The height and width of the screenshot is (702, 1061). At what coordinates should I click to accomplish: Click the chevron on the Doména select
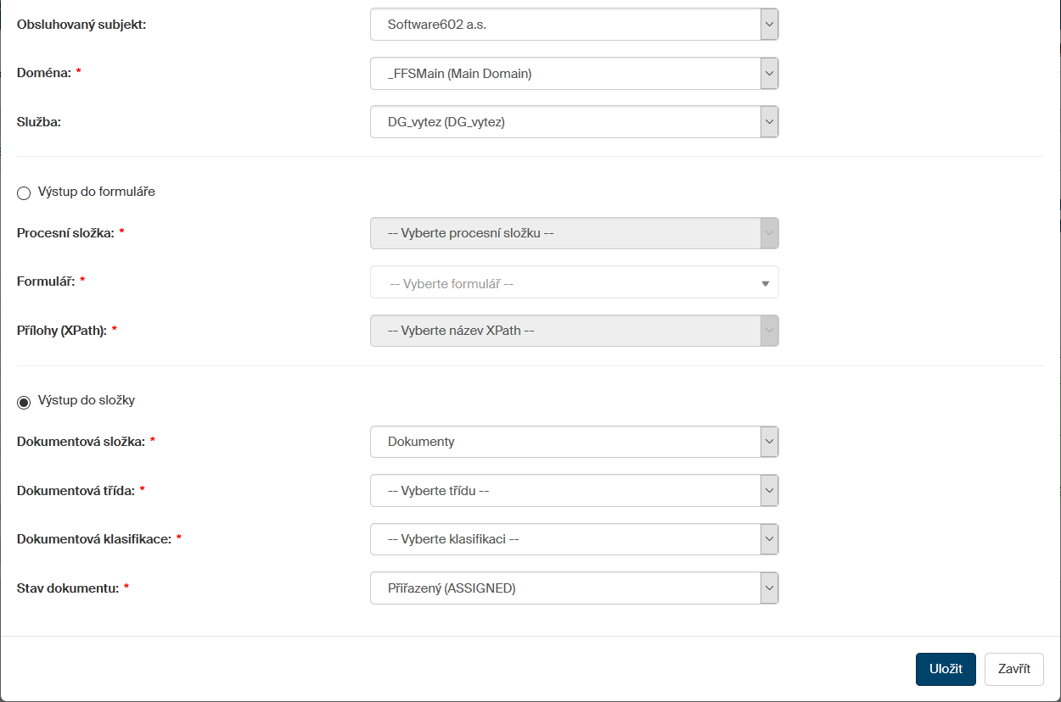click(x=769, y=74)
